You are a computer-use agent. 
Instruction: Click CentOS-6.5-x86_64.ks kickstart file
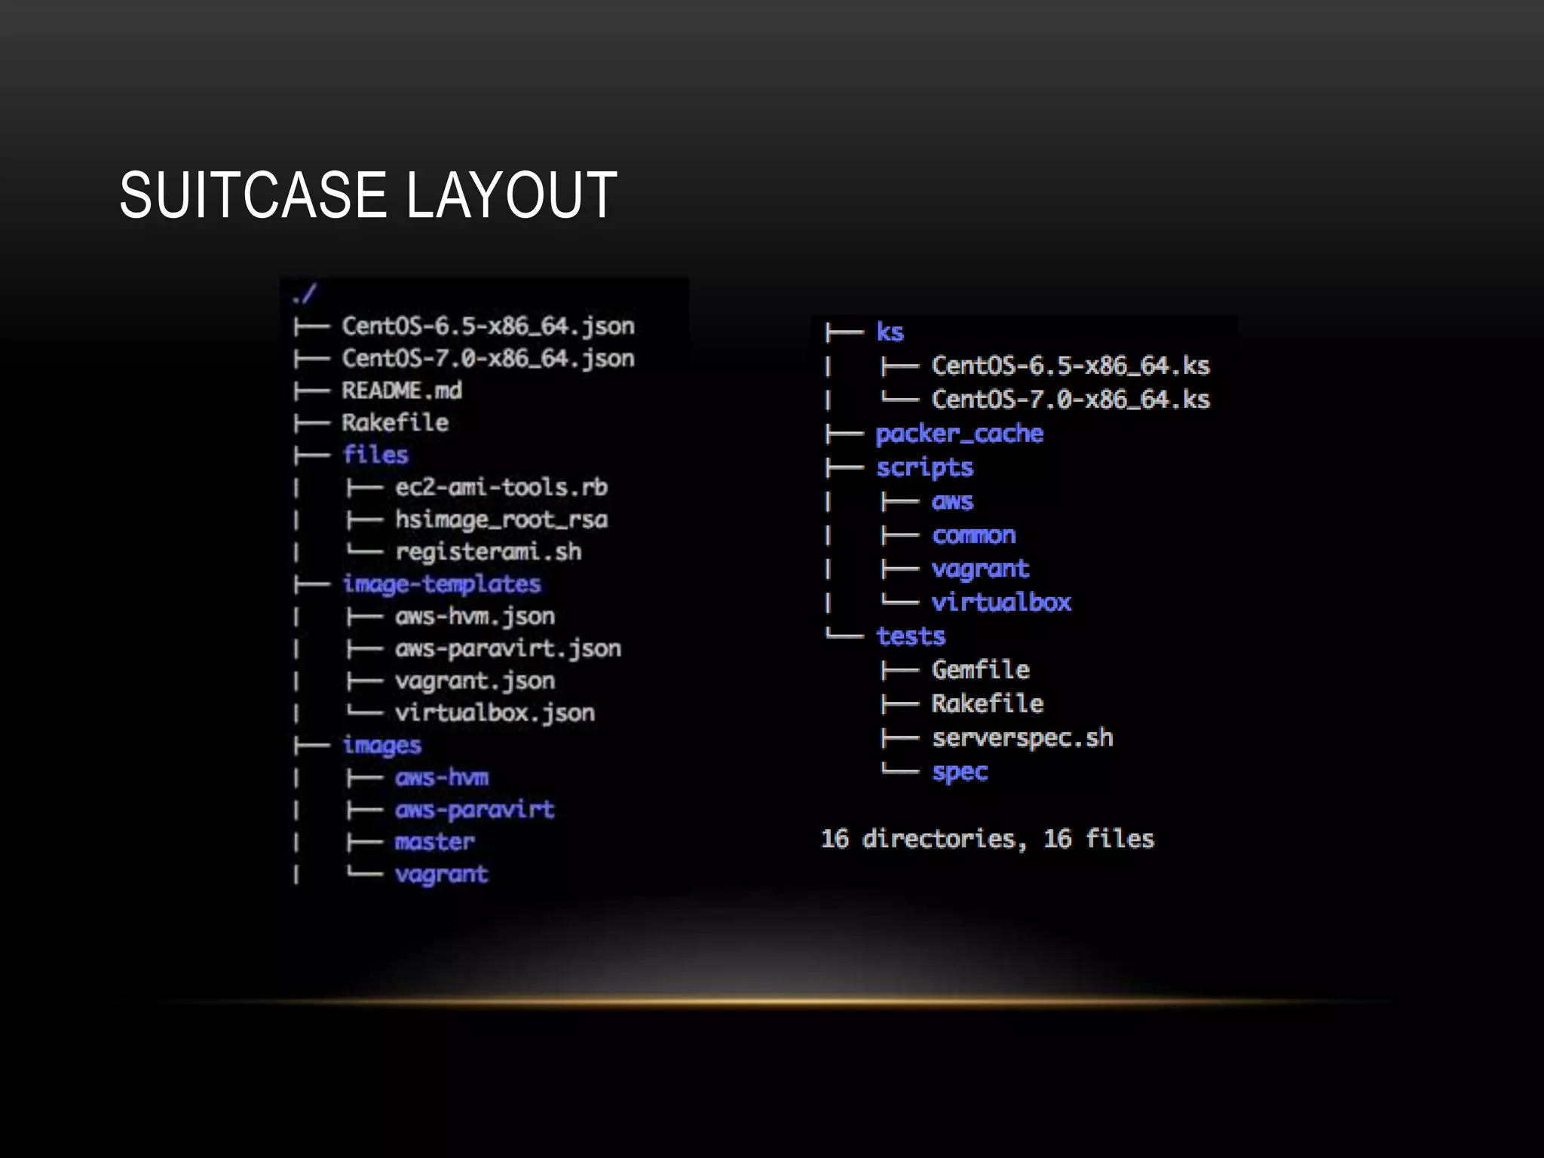[1071, 366]
